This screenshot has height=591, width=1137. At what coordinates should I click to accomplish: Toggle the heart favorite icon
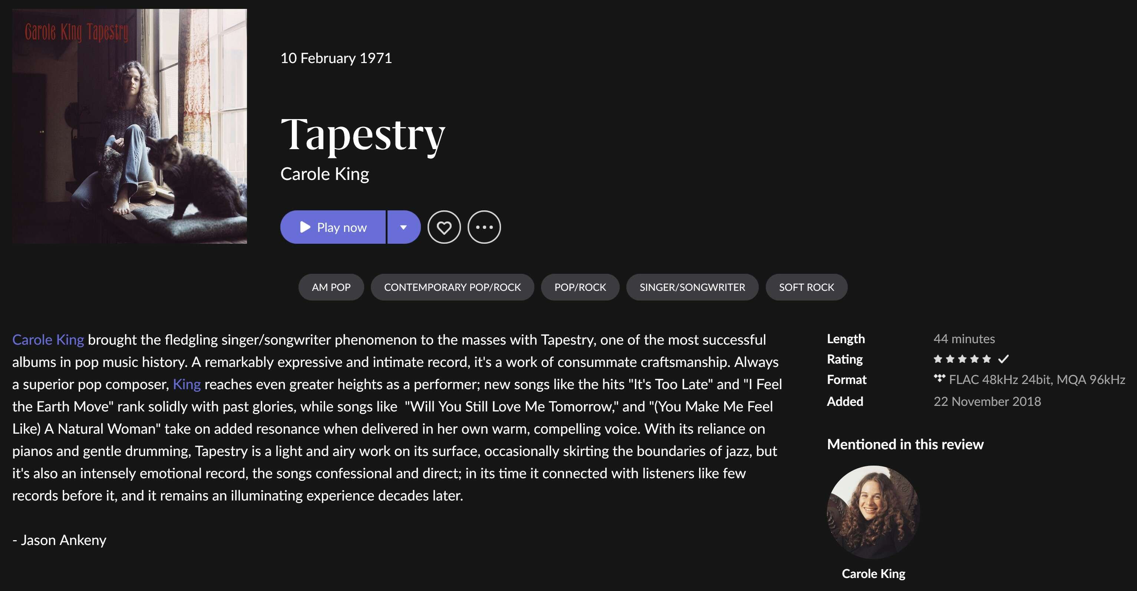(444, 227)
